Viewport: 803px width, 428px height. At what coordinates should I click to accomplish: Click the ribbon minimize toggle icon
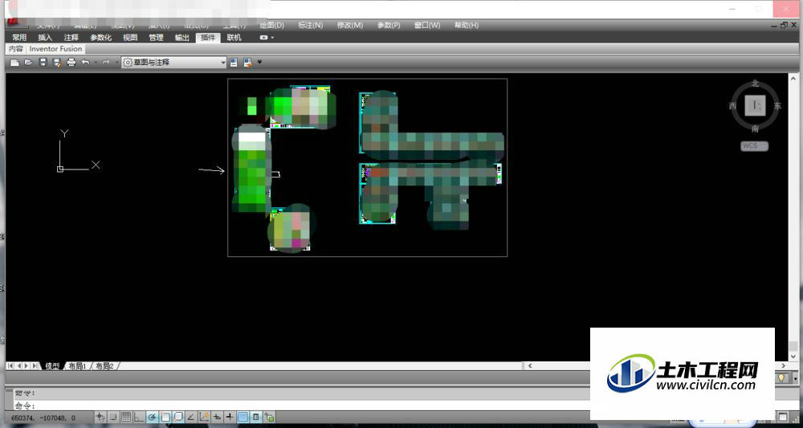(263, 38)
